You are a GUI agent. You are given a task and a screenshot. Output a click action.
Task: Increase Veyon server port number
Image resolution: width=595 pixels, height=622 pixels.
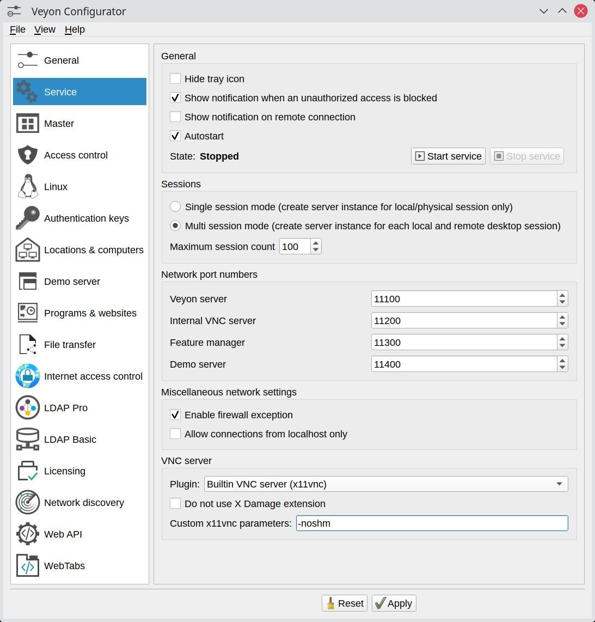point(562,295)
